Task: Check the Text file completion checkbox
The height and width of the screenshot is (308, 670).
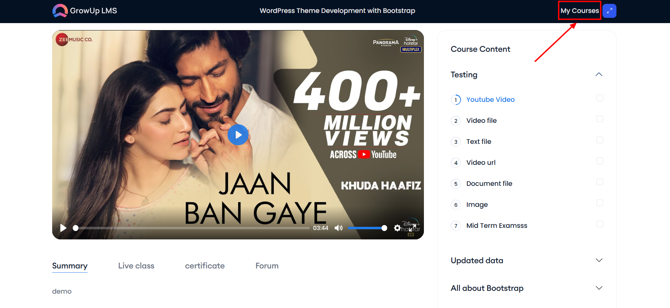Action: coord(600,140)
